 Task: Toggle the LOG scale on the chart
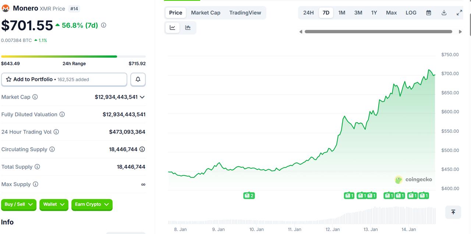(411, 12)
